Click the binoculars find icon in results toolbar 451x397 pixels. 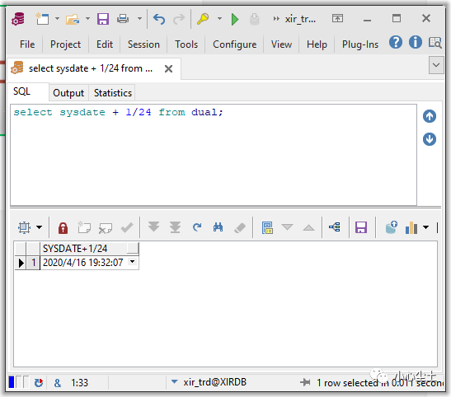coord(218,227)
